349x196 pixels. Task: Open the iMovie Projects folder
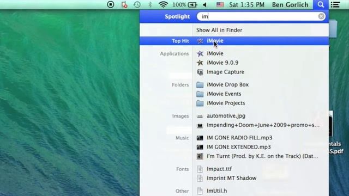(x=226, y=103)
